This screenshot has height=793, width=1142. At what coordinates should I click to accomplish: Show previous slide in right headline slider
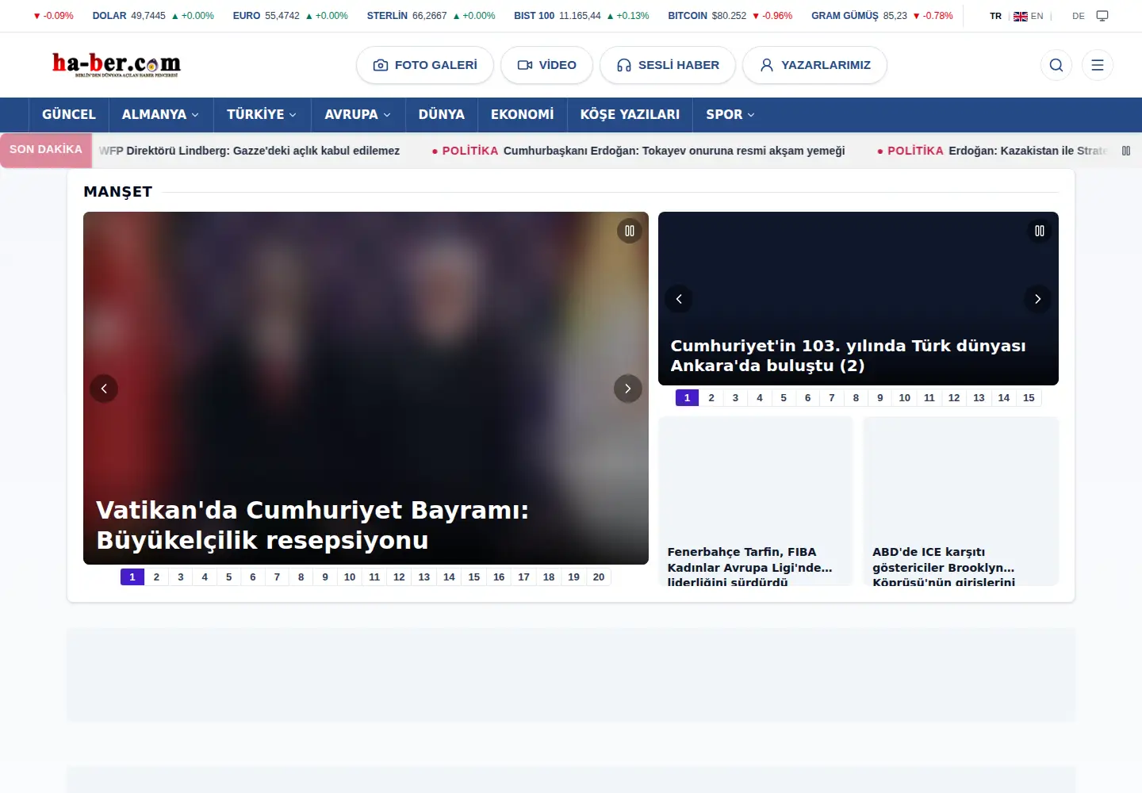coord(679,299)
